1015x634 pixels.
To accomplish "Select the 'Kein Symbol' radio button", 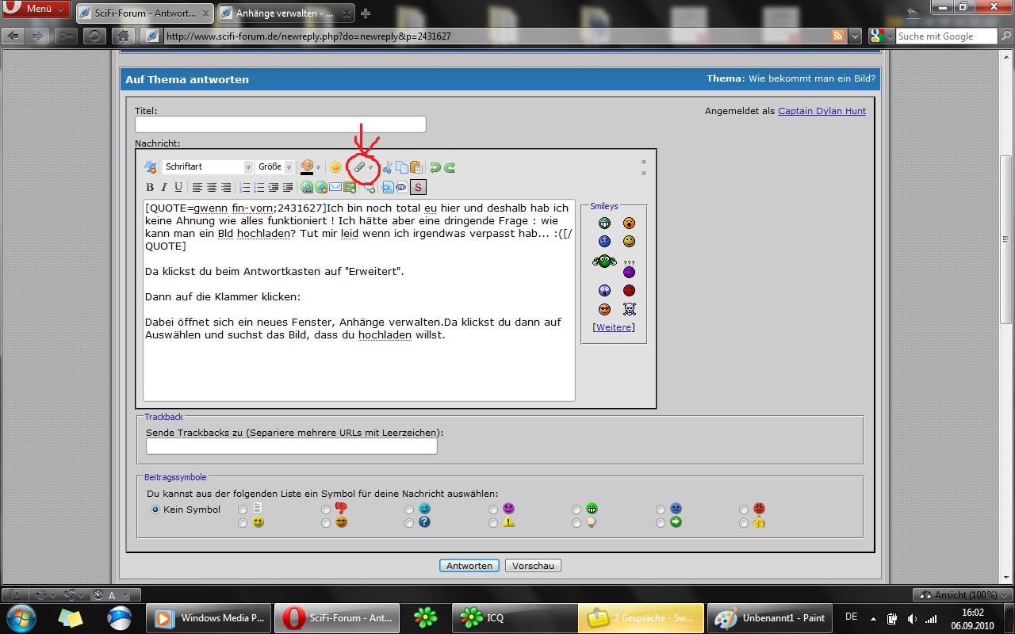I will pyautogui.click(x=155, y=510).
